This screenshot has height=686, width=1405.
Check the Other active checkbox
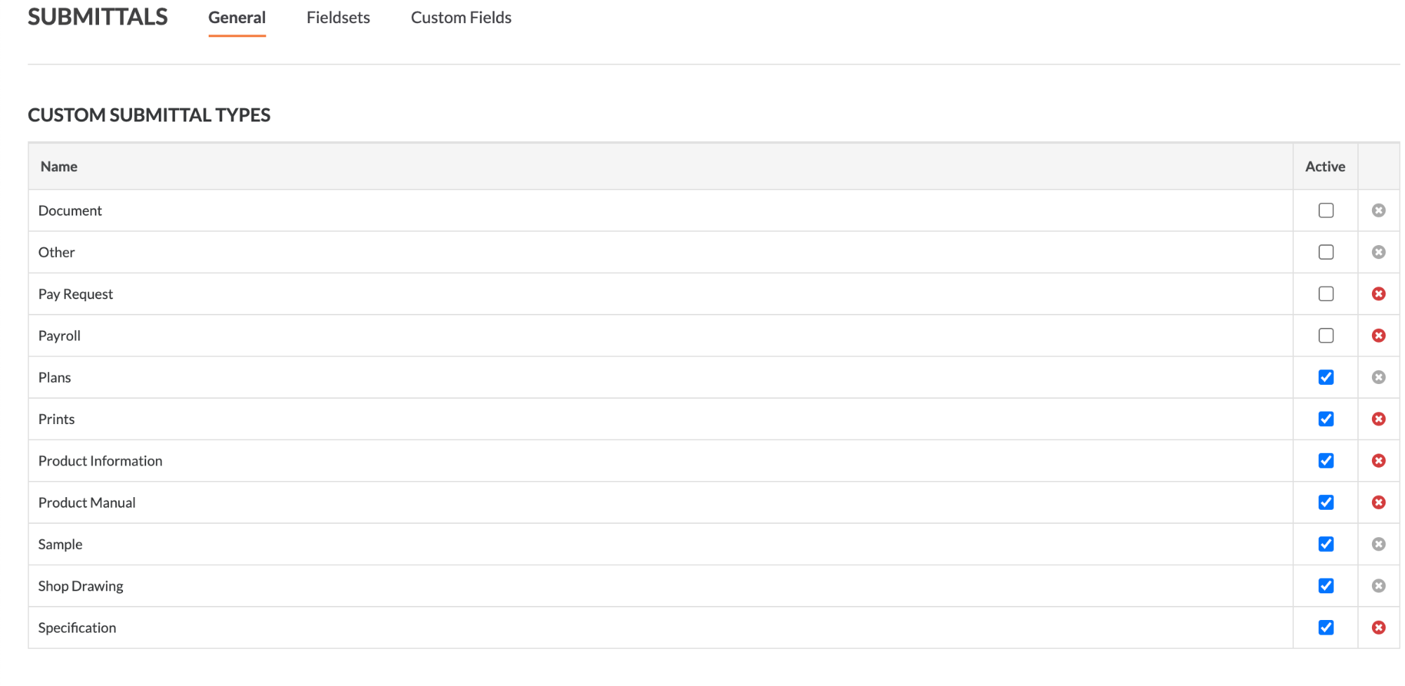[x=1326, y=252]
